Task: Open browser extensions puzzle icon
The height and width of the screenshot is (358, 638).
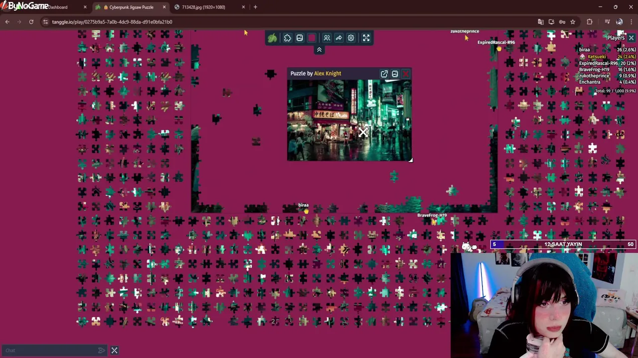Action: point(590,22)
